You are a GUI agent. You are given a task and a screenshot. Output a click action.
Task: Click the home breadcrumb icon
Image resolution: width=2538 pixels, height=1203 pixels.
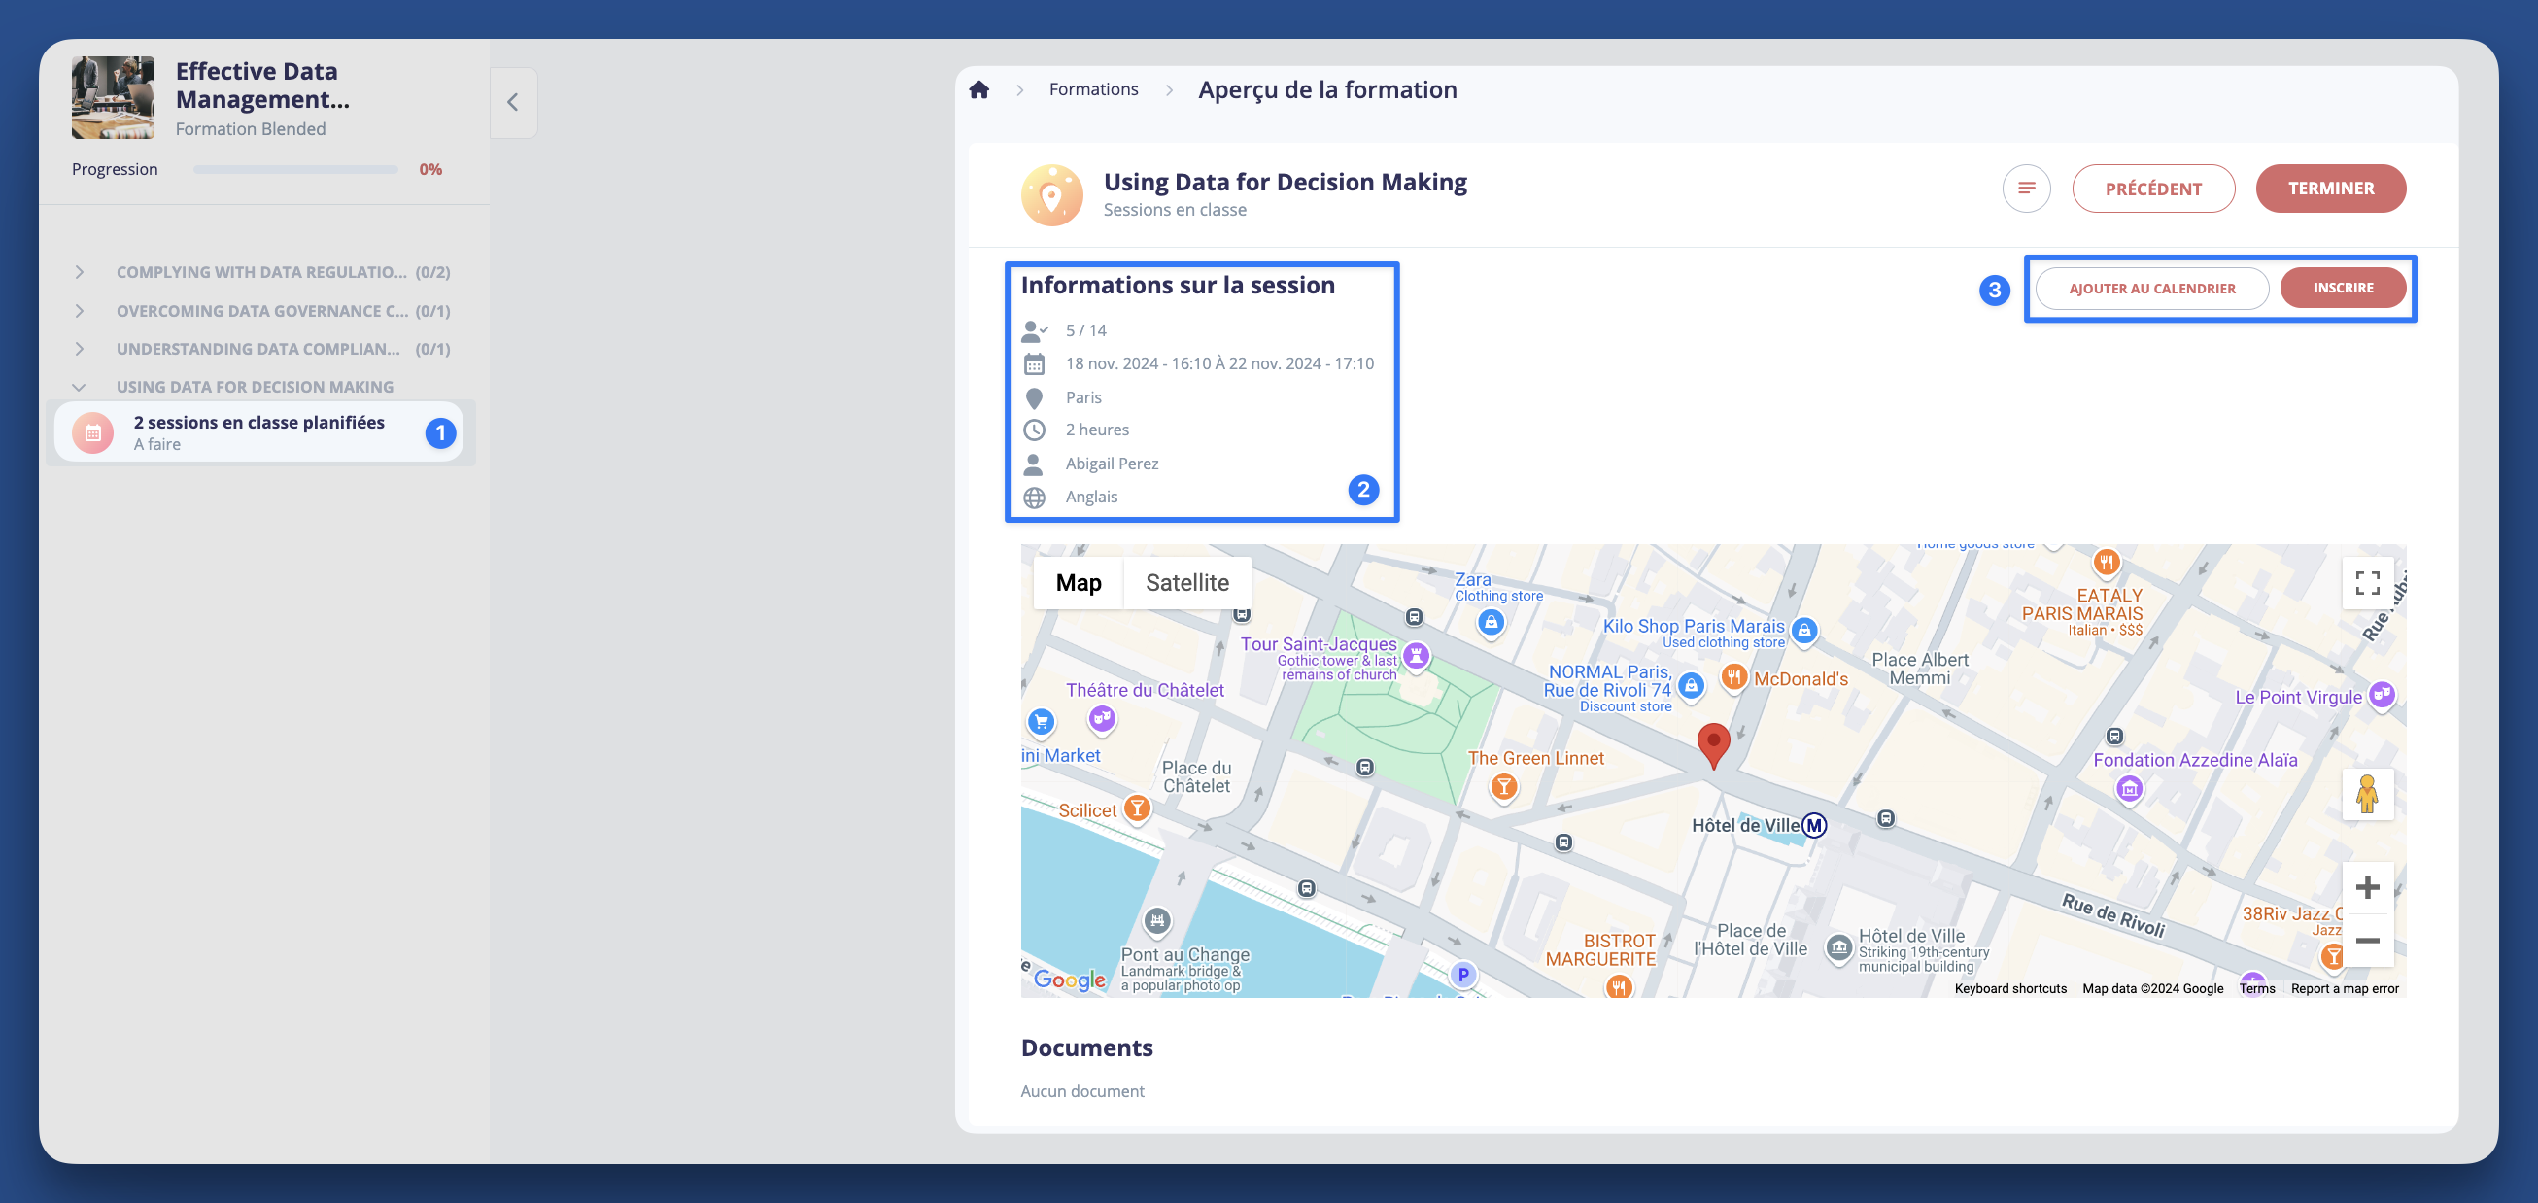(x=978, y=89)
